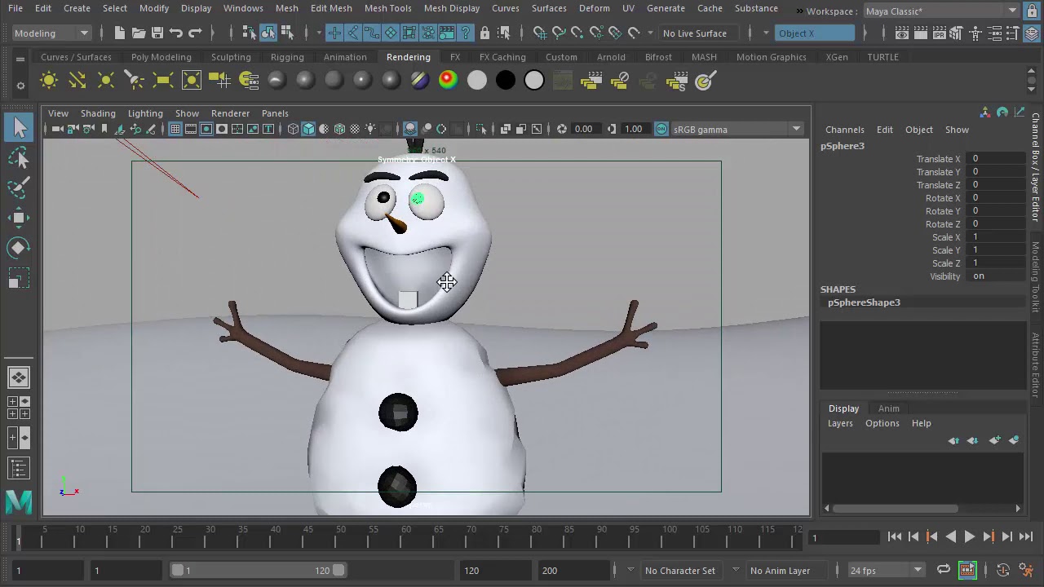Click the exposure value field showing 0.00
Image resolution: width=1044 pixels, height=587 pixels.
click(x=584, y=129)
